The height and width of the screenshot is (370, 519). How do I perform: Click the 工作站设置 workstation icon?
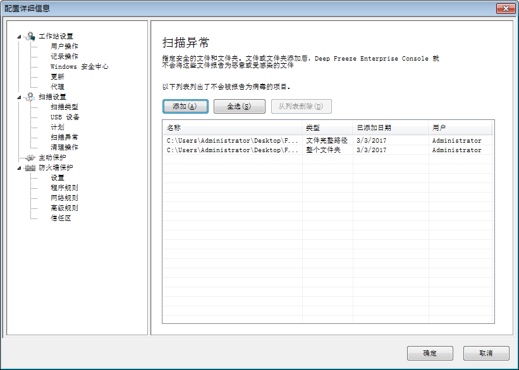(30, 36)
